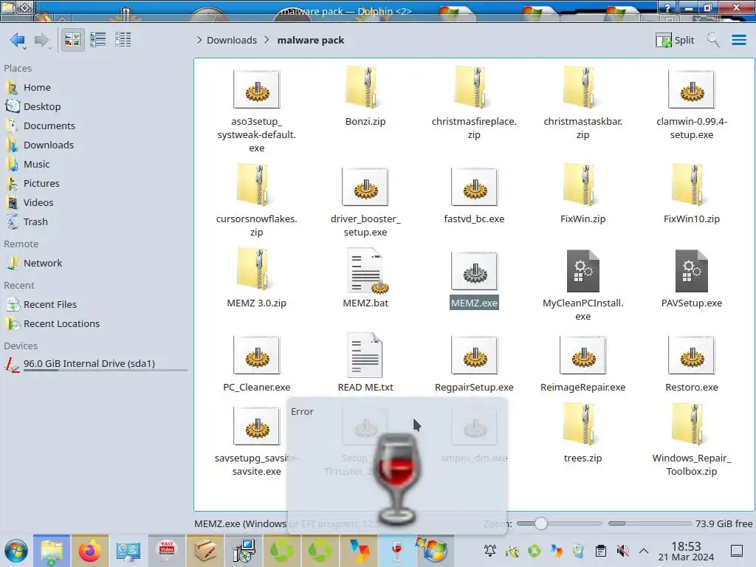This screenshot has height=567, width=756.
Task: Select savsetupg_savsite-savsite.exe icon
Action: tap(256, 427)
